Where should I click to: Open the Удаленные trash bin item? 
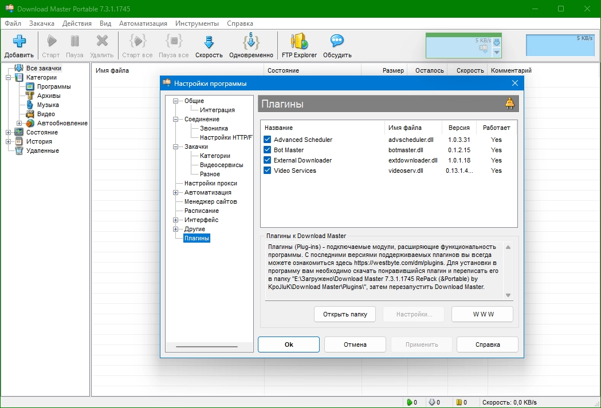pyautogui.click(x=19, y=150)
